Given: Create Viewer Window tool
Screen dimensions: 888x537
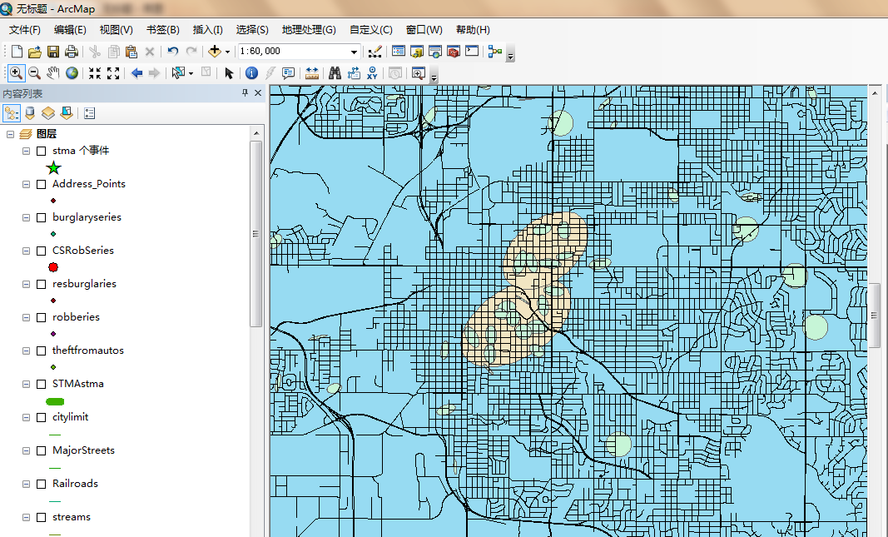Looking at the screenshot, I should click(419, 73).
